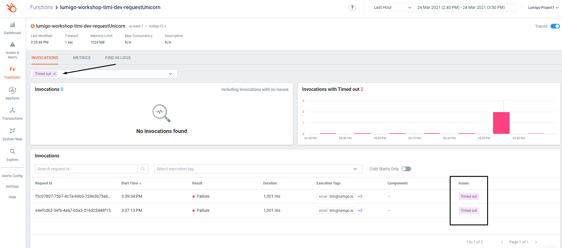Click Failure result on 3:39:34 PM row

(x=201, y=196)
